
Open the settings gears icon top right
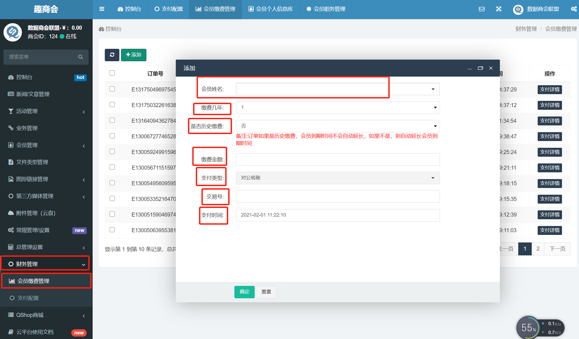tap(574, 9)
